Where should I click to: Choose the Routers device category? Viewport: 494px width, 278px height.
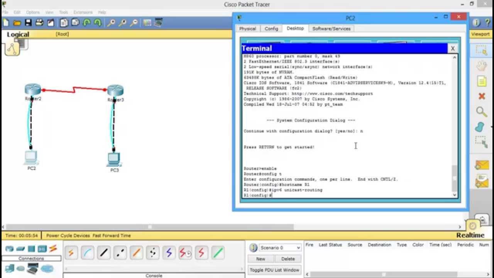tap(9, 249)
